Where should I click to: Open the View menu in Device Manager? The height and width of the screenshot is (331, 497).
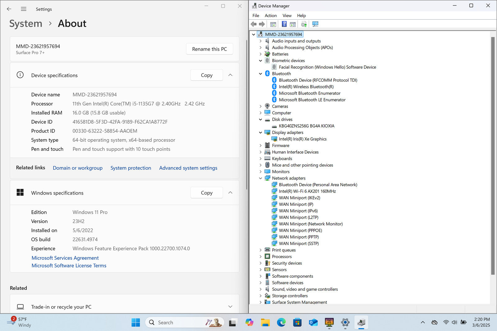pos(287,16)
